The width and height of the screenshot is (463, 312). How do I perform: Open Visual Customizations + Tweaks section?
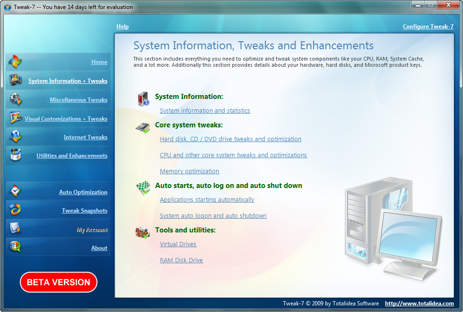tap(66, 118)
